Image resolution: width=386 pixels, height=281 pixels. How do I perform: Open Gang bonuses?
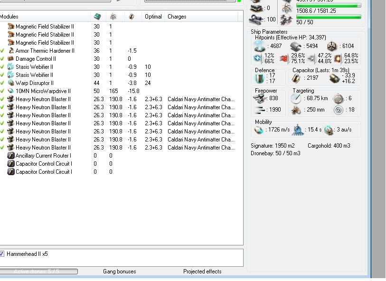(x=119, y=272)
